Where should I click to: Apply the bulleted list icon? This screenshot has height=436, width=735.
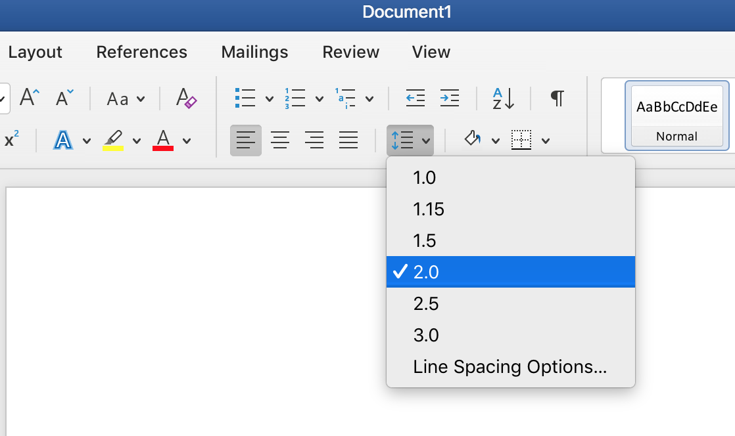pyautogui.click(x=245, y=98)
